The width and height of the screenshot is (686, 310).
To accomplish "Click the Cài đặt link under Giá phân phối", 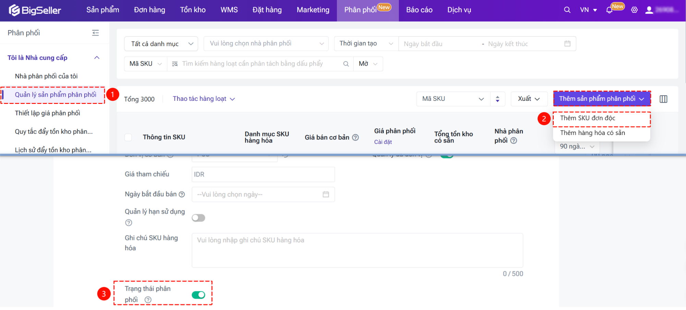I will [x=383, y=142].
